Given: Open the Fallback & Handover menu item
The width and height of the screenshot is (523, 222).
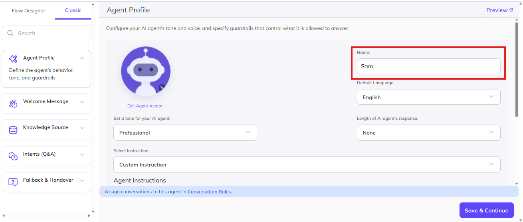Looking at the screenshot, I should pyautogui.click(x=46, y=182).
